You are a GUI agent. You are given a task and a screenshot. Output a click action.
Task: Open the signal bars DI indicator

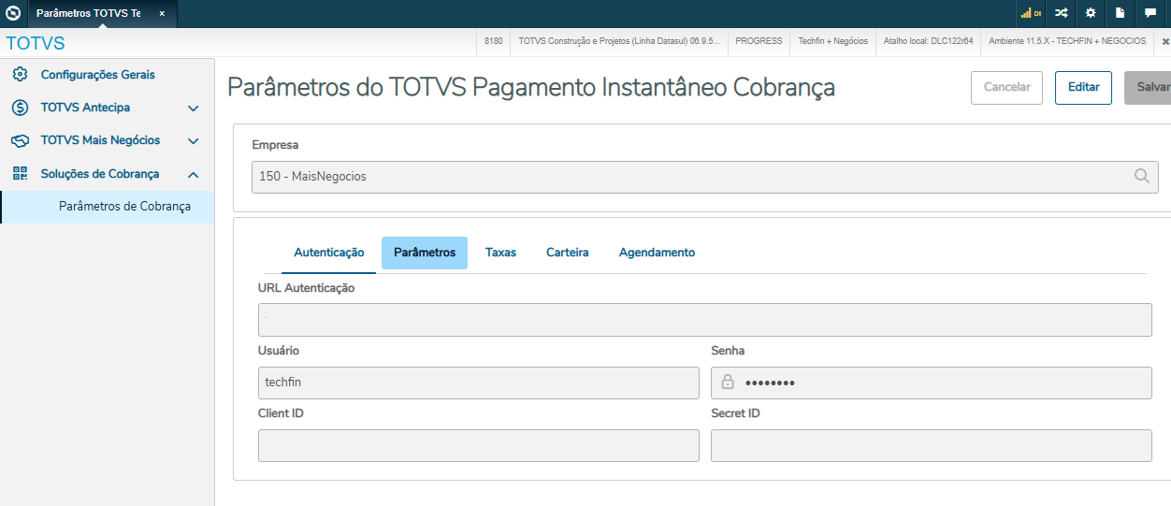(x=1031, y=13)
